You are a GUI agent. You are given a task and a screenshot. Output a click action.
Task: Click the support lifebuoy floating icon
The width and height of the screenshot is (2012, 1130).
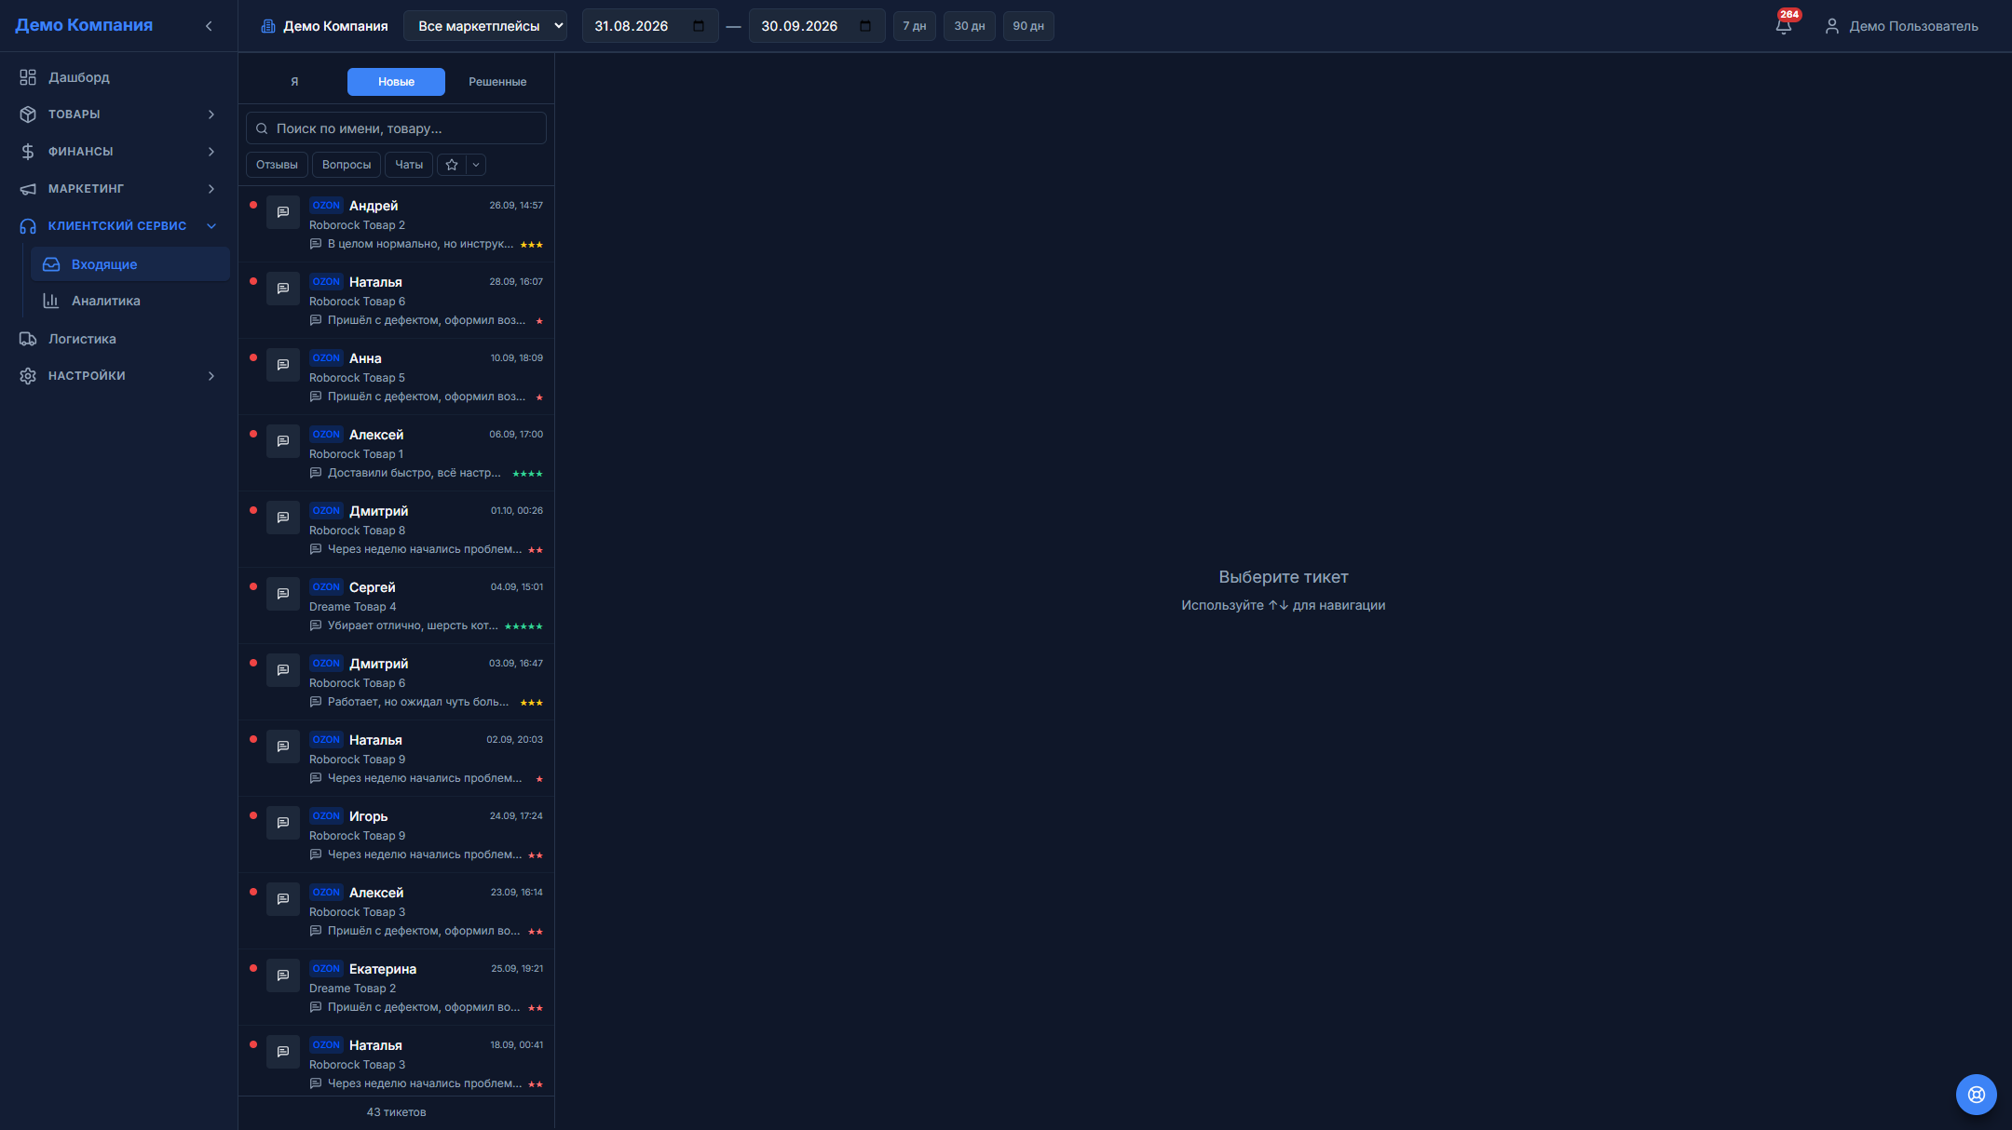click(1976, 1095)
